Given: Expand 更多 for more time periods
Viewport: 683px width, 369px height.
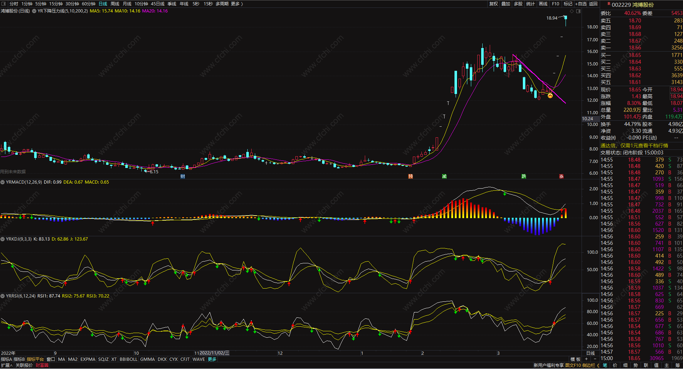Looking at the screenshot, I should pyautogui.click(x=237, y=4).
